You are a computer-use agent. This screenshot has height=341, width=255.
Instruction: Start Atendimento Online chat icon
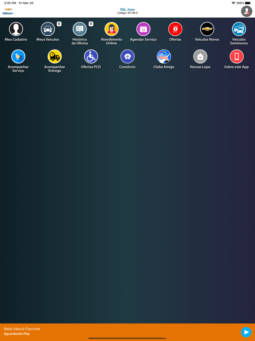(x=111, y=29)
